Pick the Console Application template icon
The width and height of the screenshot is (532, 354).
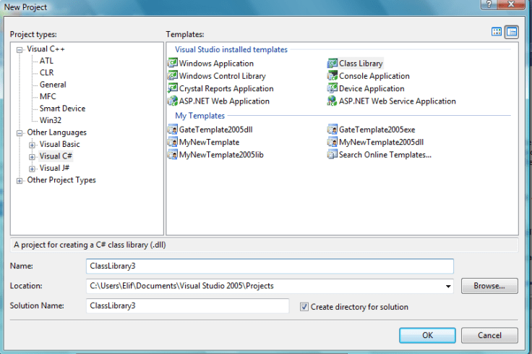[332, 76]
